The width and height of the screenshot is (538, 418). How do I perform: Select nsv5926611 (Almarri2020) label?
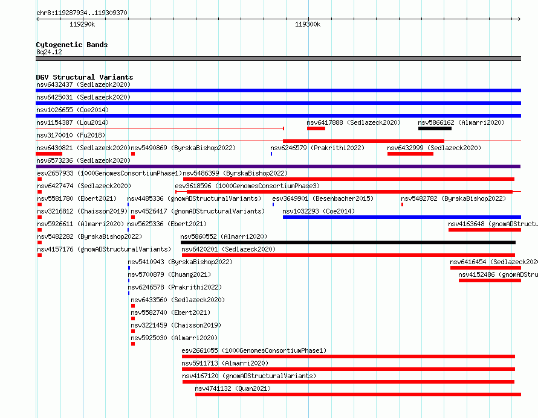80,224
